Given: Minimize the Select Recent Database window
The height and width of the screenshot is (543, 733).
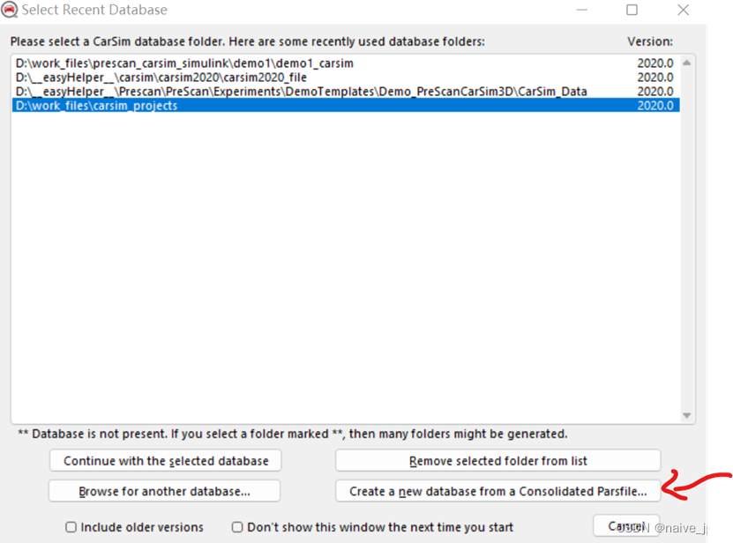Looking at the screenshot, I should (x=582, y=10).
